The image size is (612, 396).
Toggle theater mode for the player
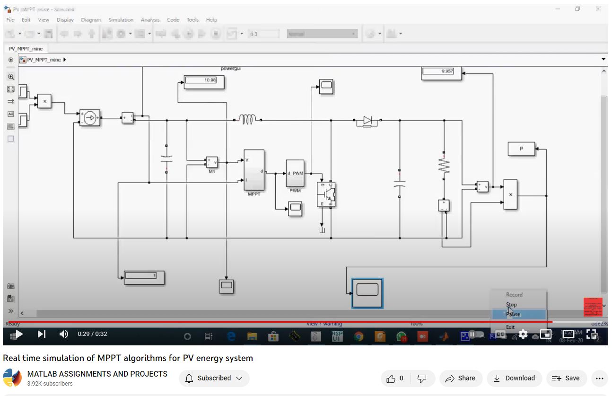[568, 334]
